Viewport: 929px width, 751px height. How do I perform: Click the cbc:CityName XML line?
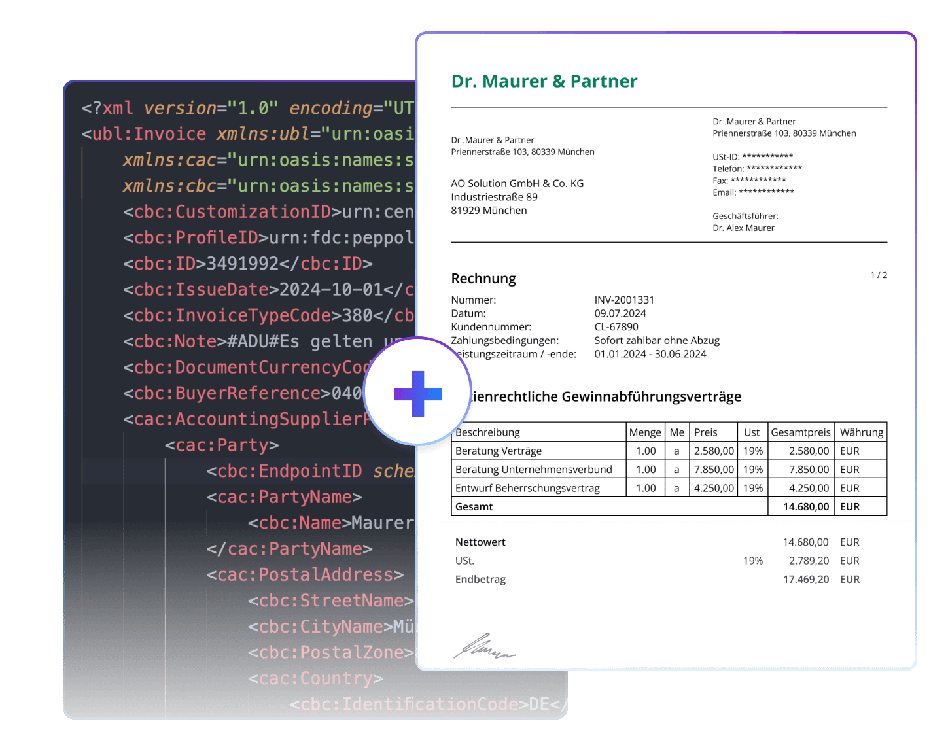[331, 627]
